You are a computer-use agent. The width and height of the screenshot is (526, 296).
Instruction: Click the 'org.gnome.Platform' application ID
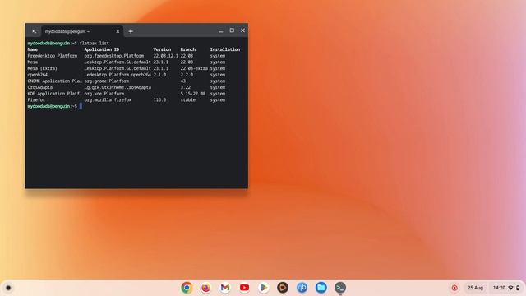pos(107,81)
